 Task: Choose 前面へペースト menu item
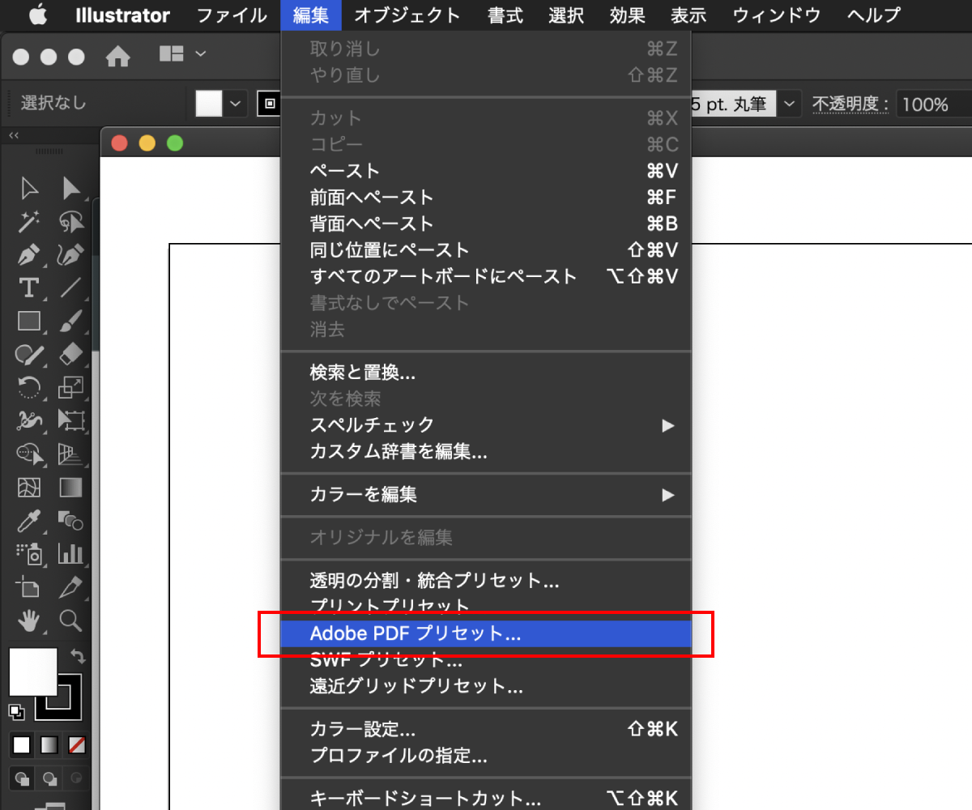tap(485, 197)
